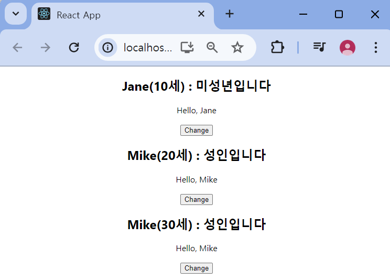Install app icon in address bar
Viewport: 390px width, 280px height.
click(x=187, y=47)
